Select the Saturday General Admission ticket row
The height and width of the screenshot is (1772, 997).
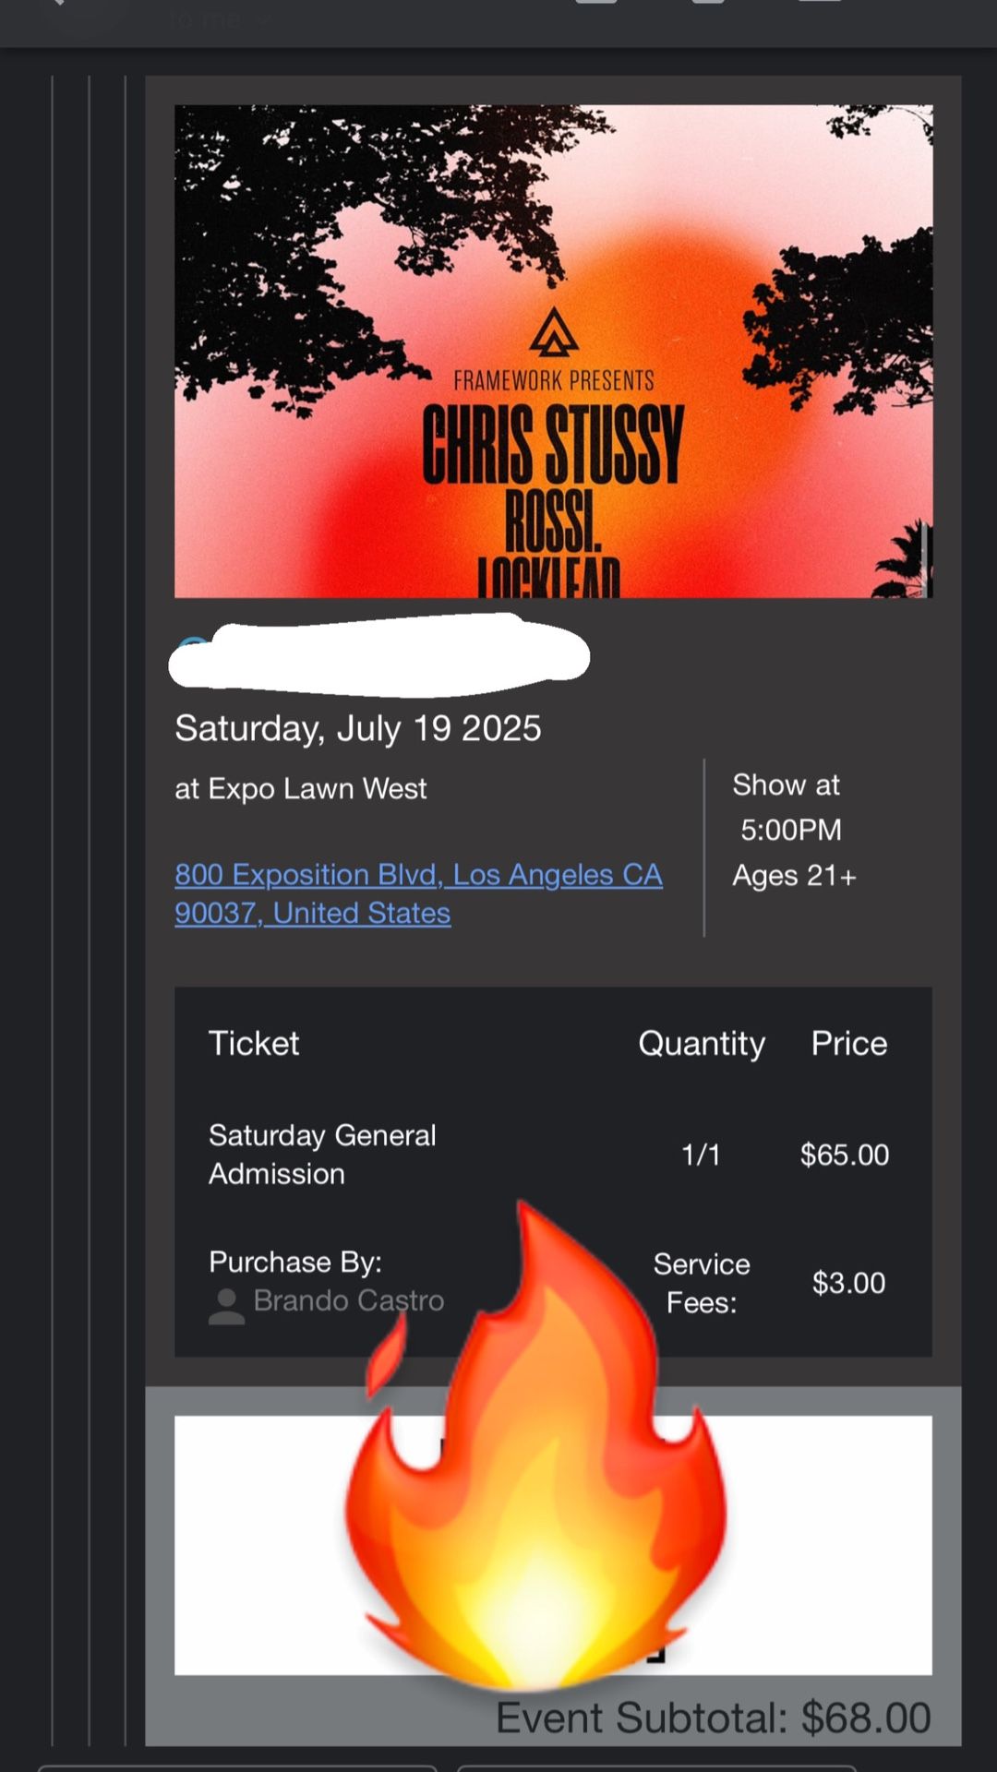click(x=322, y=1154)
